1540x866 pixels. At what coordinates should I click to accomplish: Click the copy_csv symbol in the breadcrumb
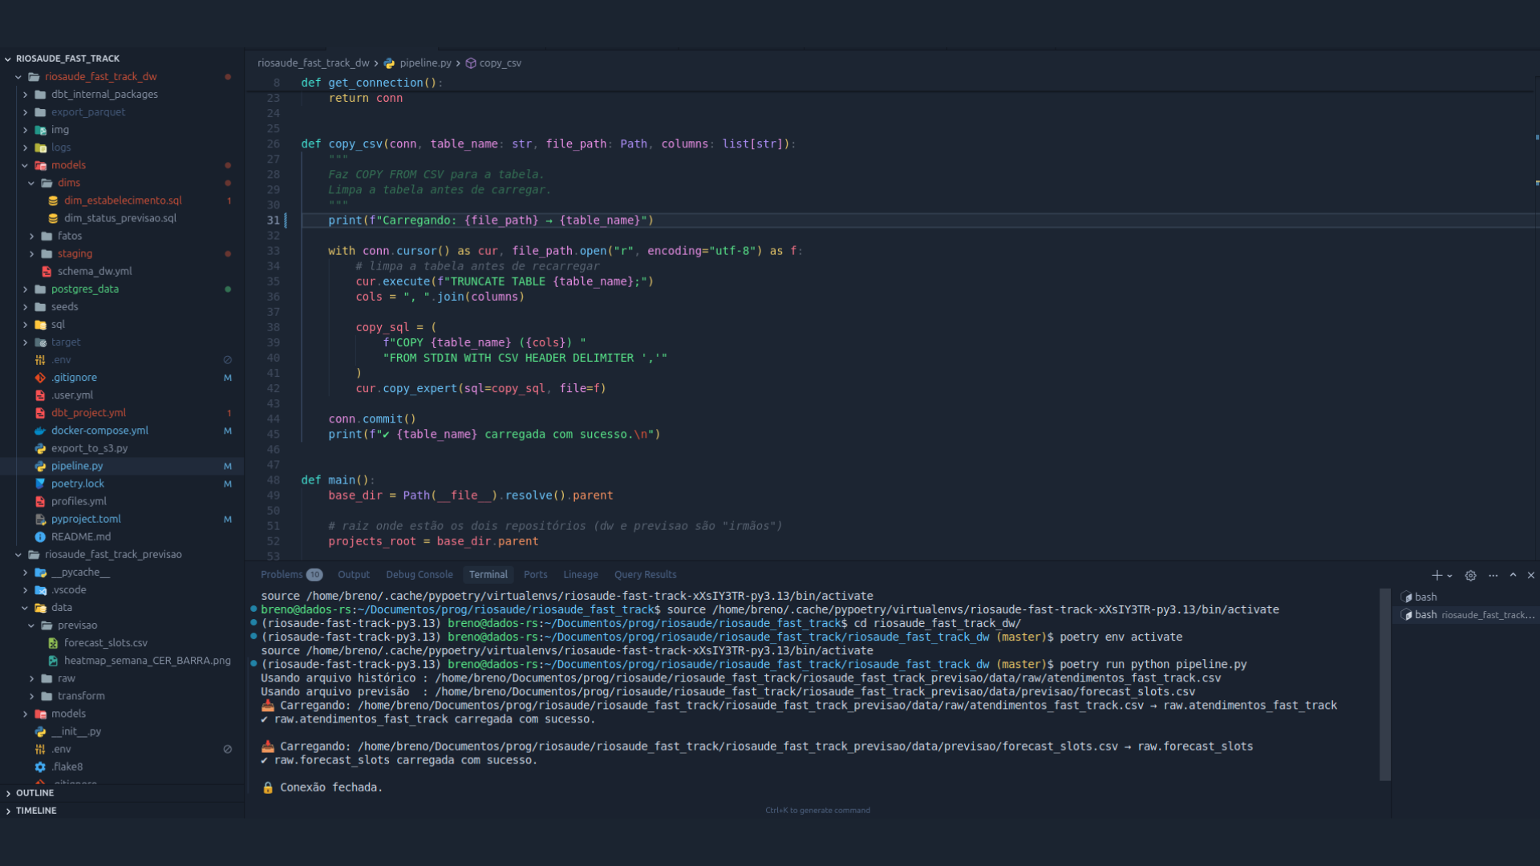[500, 63]
